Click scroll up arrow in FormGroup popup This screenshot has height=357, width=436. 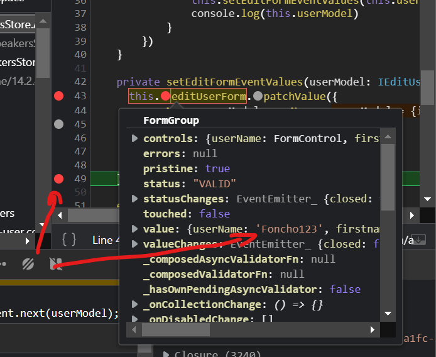point(388,136)
